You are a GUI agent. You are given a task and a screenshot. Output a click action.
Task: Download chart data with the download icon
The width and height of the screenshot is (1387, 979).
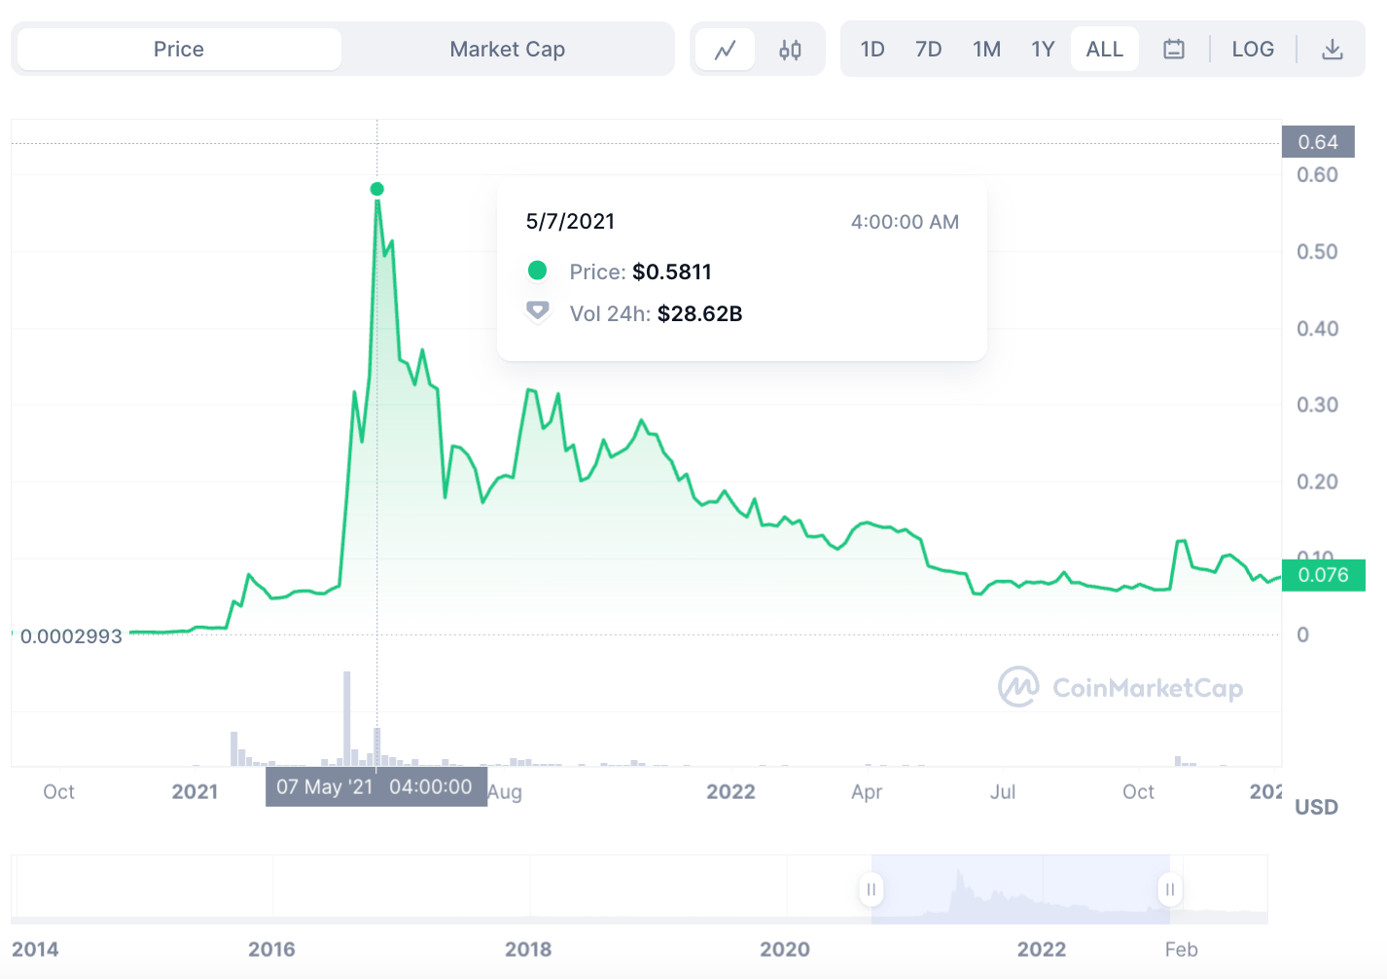click(1333, 49)
